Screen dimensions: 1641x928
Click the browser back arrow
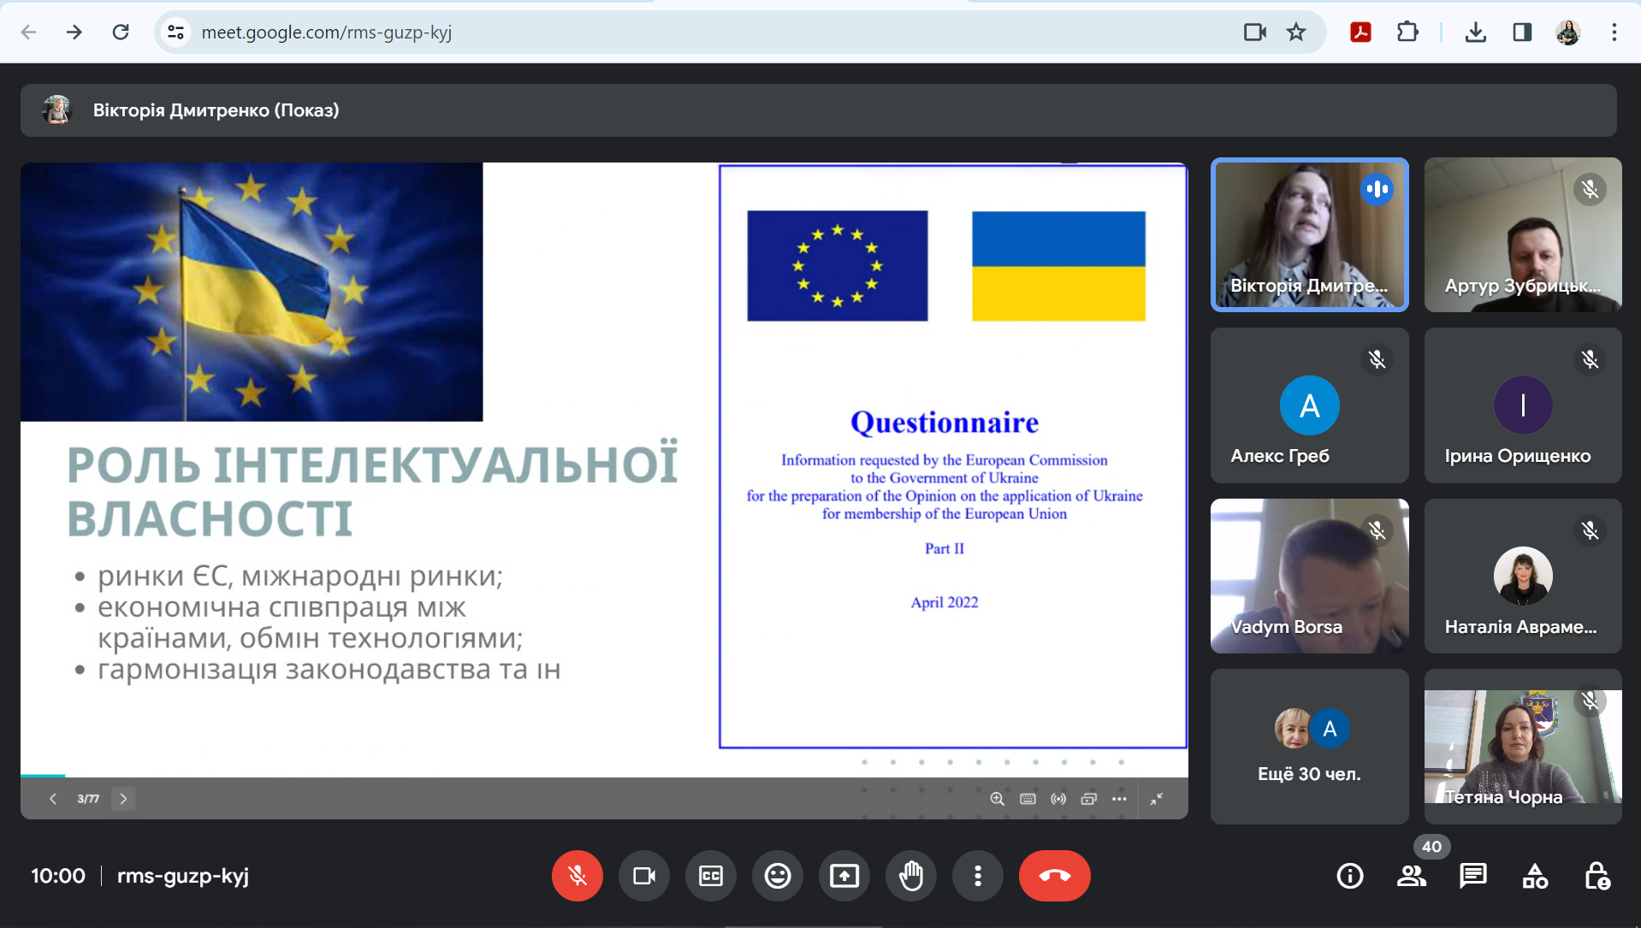pos(29,33)
